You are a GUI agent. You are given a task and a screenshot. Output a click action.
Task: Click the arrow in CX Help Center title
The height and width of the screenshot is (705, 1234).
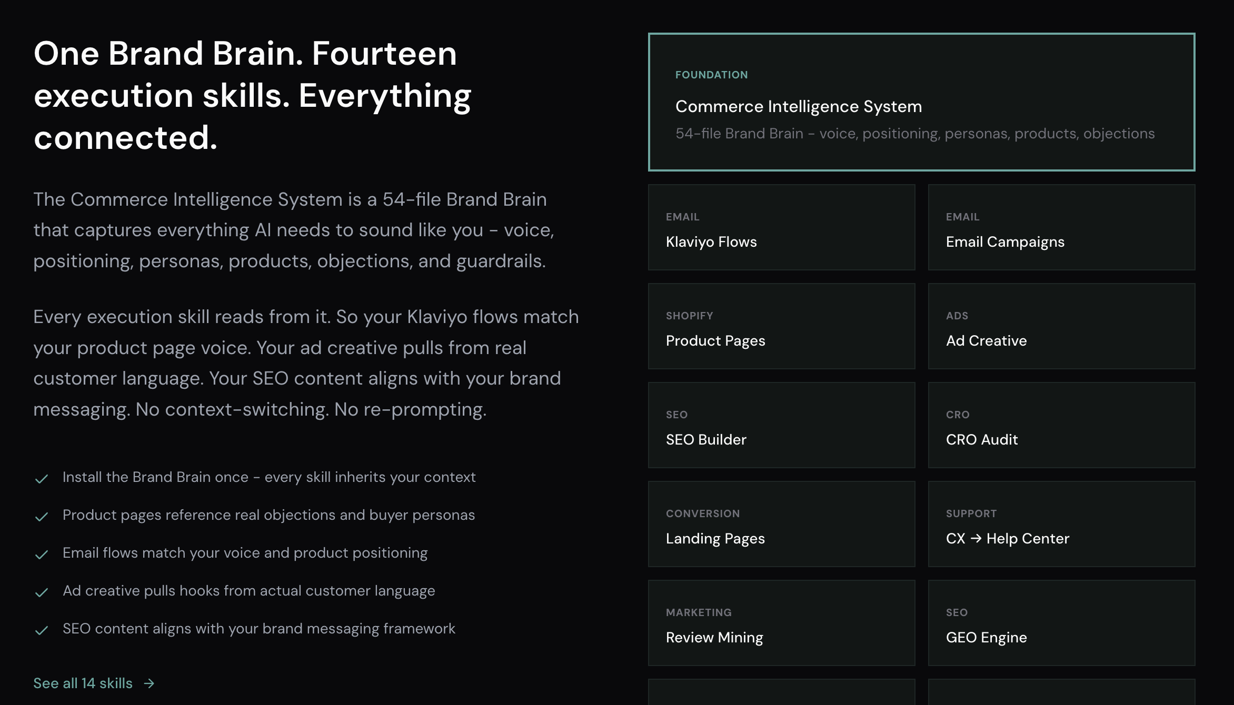coord(976,539)
